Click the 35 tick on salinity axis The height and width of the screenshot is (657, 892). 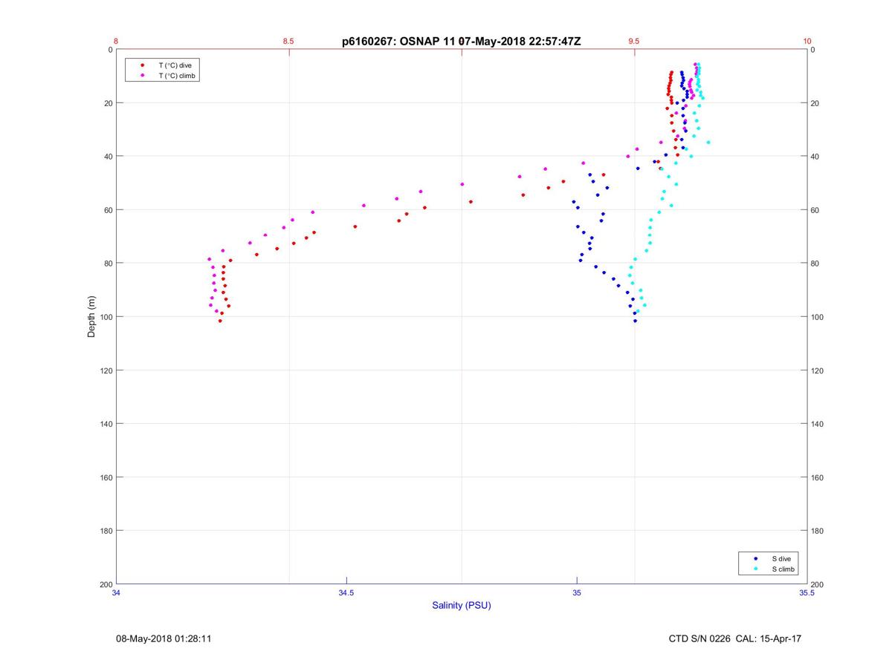[577, 592]
